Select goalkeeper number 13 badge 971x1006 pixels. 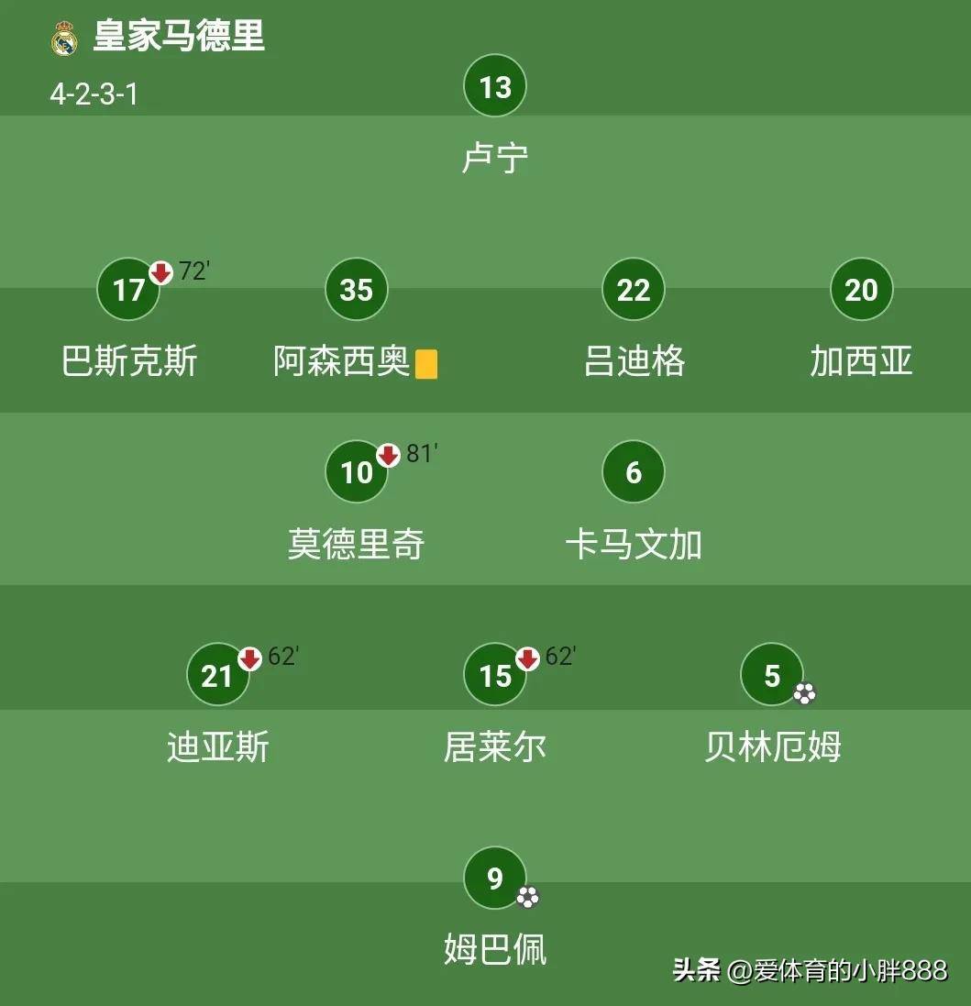pyautogui.click(x=495, y=86)
